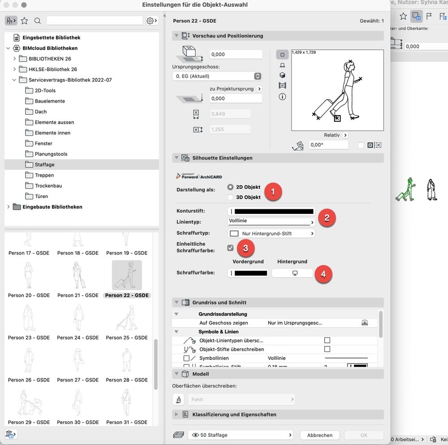Open the library settings gear menu

152,21
